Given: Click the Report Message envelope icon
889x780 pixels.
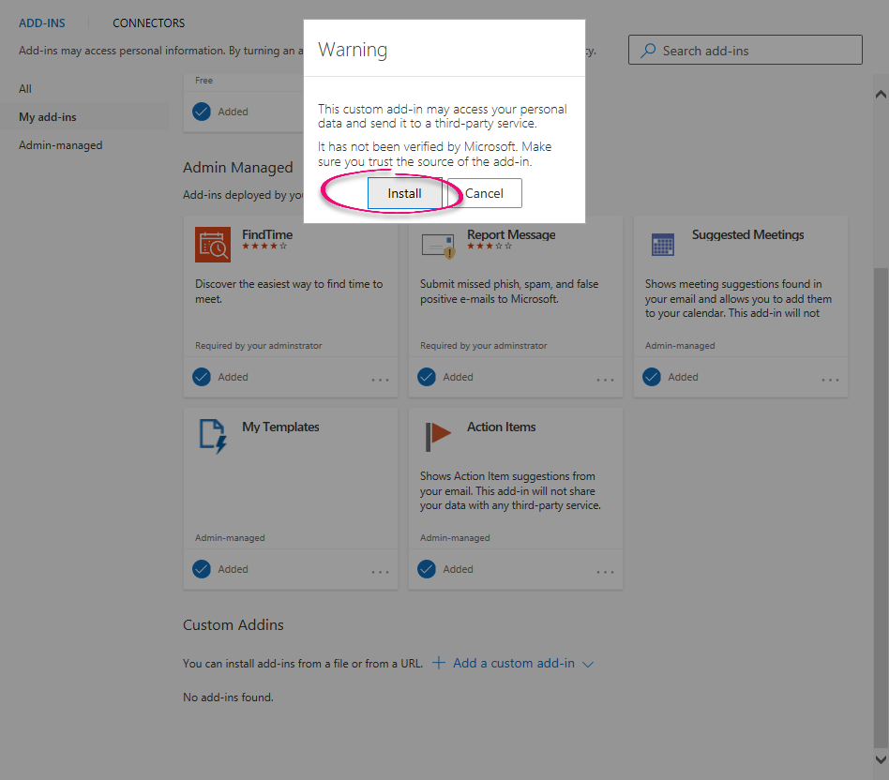Looking at the screenshot, I should pyautogui.click(x=438, y=246).
